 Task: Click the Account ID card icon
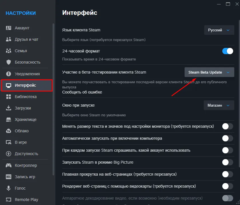9,28
